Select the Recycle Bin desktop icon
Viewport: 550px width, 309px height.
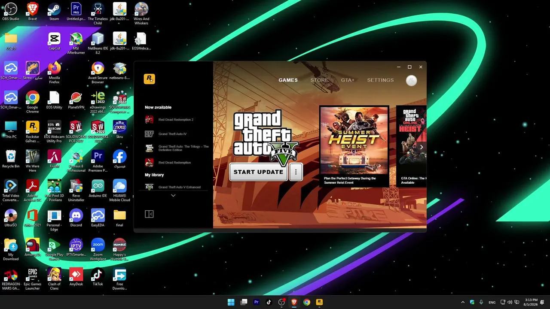click(x=11, y=159)
